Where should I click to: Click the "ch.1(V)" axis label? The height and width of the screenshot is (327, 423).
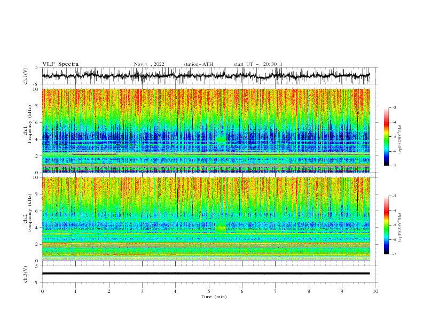25,76
